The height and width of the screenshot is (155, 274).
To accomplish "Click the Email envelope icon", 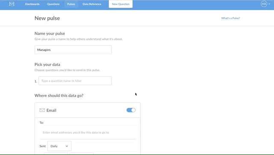I will click(42, 110).
